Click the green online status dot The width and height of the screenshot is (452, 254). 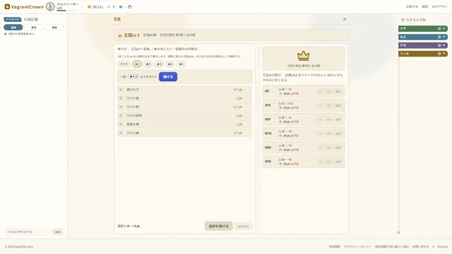tap(6, 34)
